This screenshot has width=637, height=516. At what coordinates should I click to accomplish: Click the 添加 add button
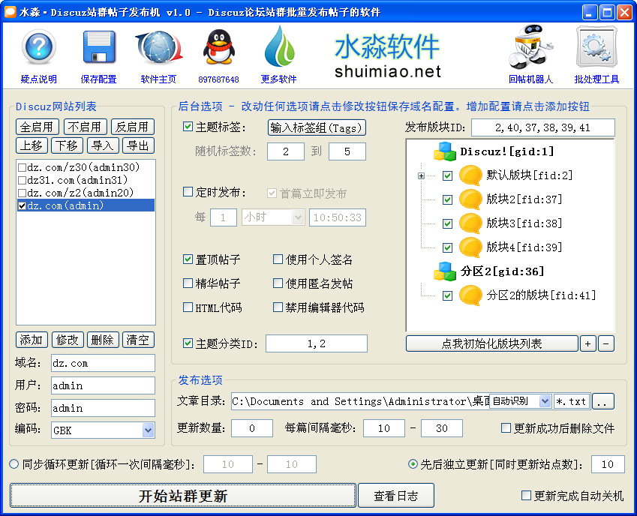[32, 340]
